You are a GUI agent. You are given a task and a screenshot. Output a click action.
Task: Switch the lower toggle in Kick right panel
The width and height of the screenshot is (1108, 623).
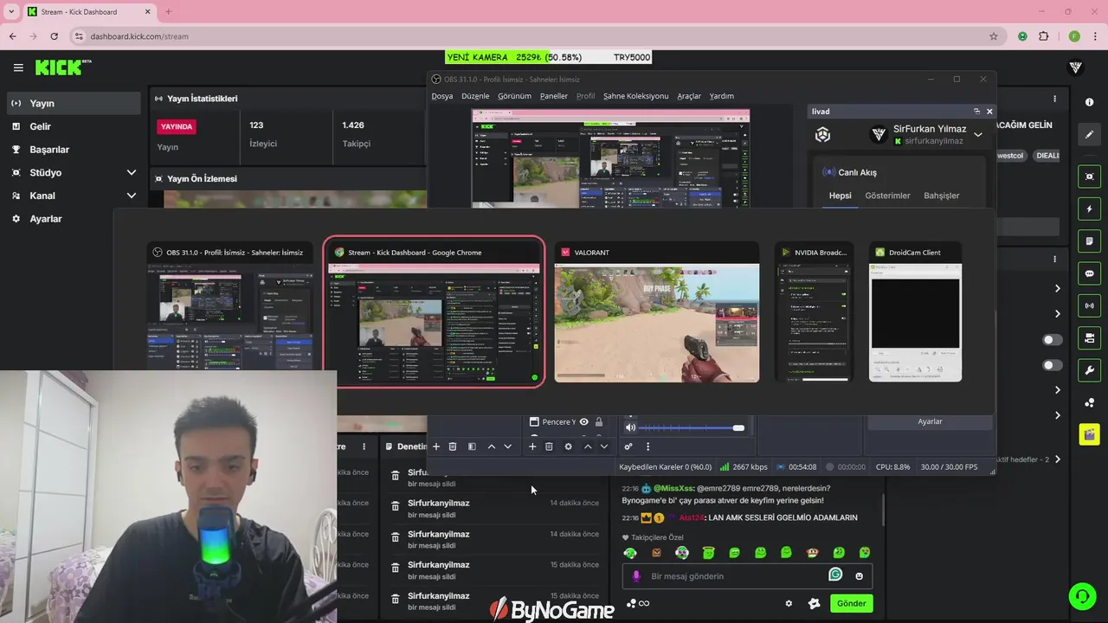coord(1052,365)
